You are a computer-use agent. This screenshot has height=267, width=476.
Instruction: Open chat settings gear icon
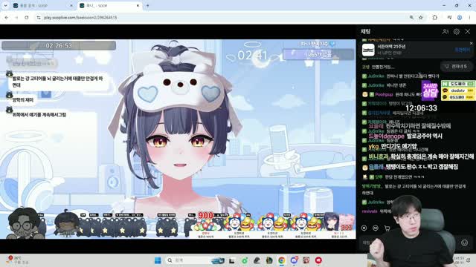(x=456, y=31)
